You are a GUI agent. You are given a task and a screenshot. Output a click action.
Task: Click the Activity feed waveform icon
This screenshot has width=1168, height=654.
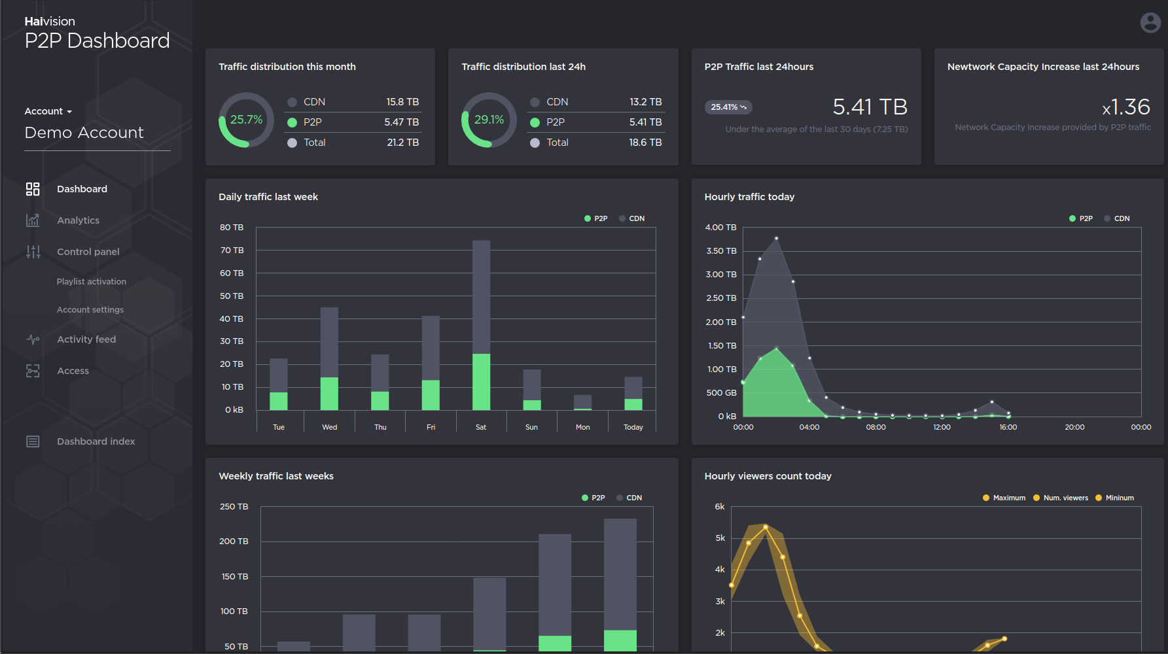click(x=33, y=339)
